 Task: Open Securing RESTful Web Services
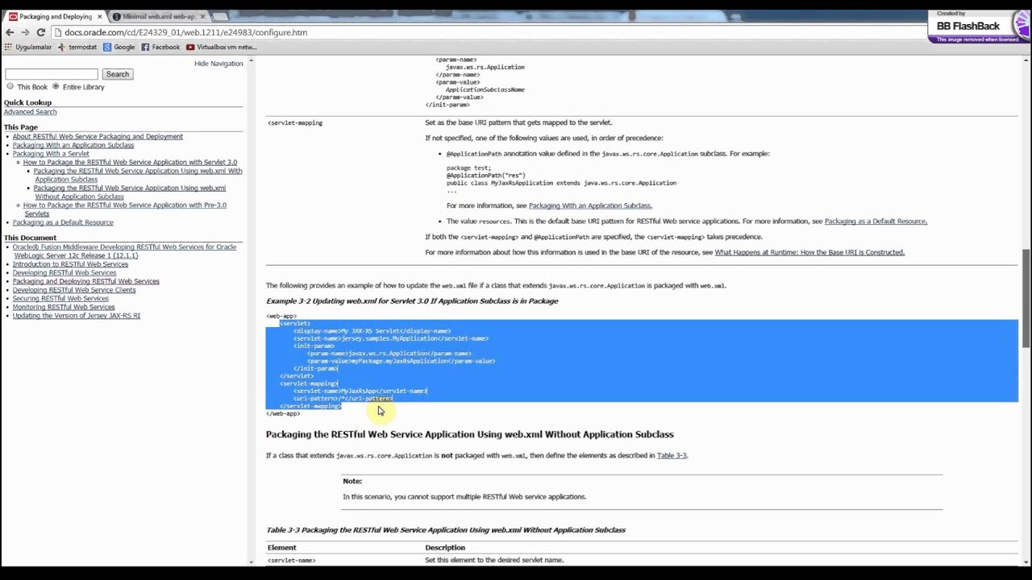click(60, 299)
